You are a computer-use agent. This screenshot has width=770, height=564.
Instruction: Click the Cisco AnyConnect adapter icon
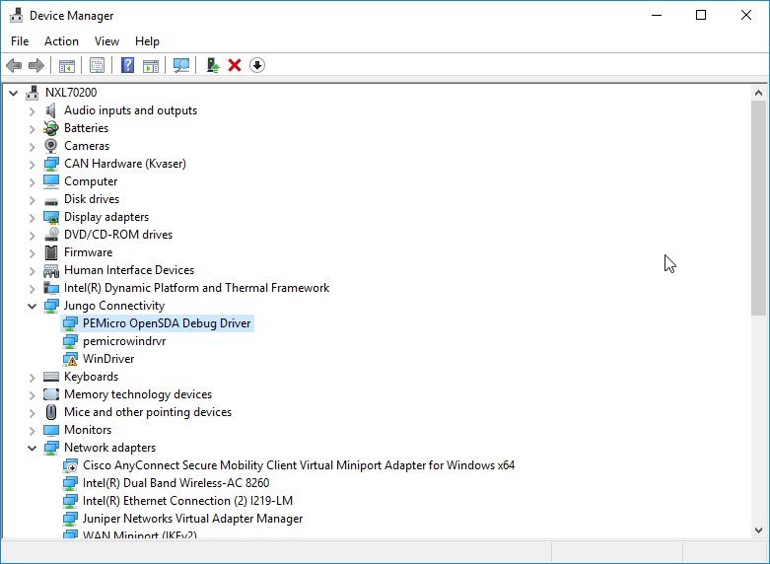coord(70,465)
